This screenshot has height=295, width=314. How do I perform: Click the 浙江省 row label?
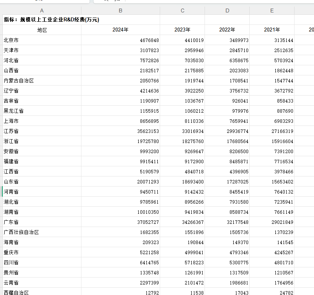[x=11, y=141]
